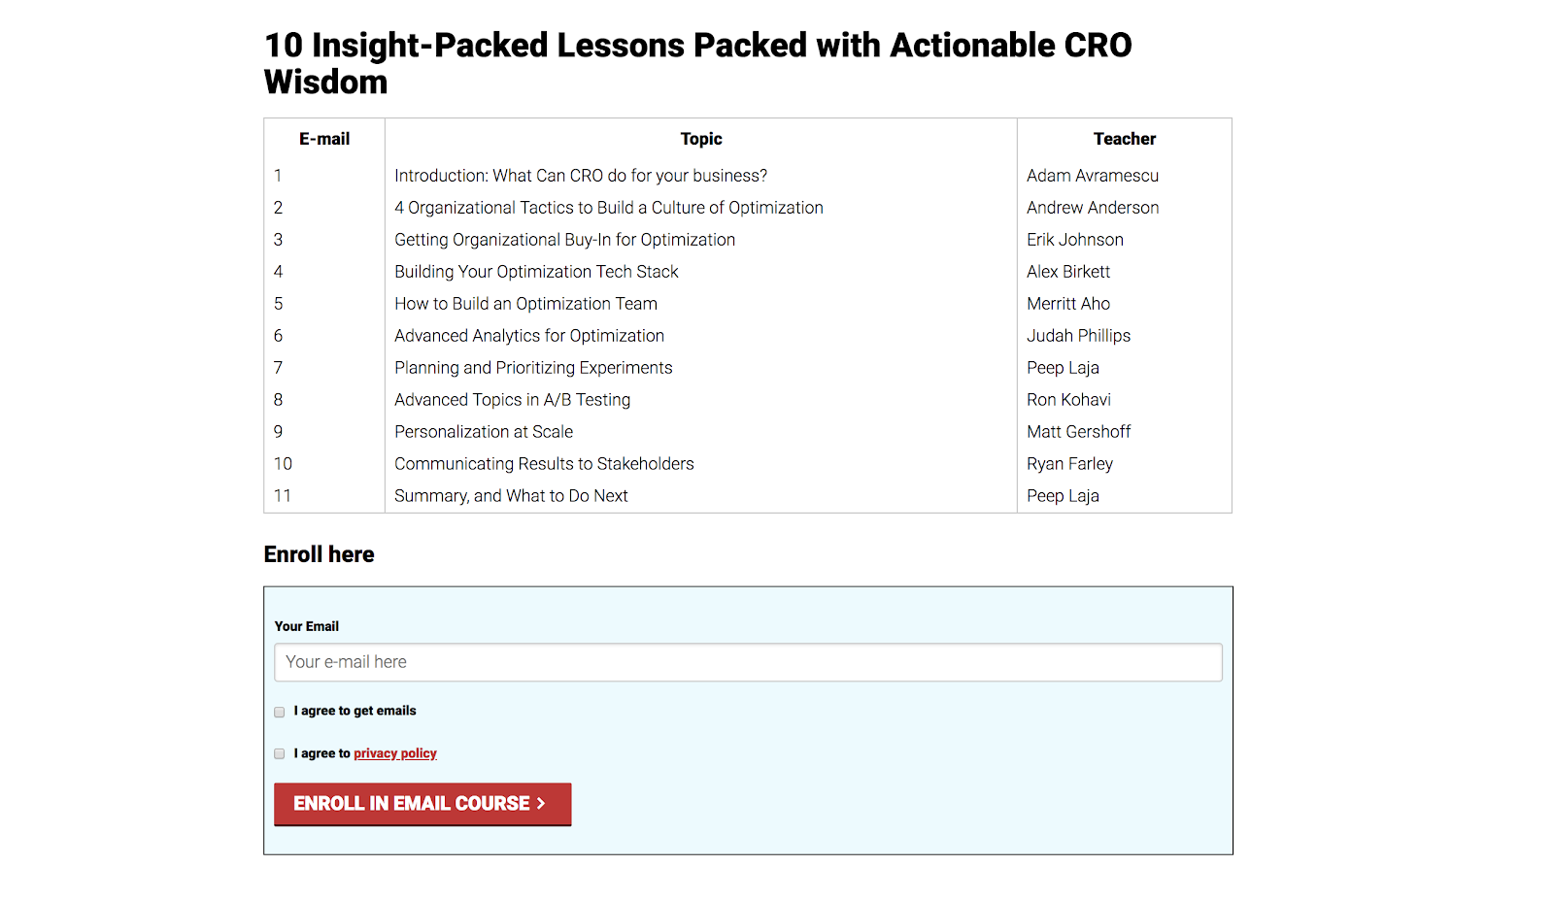This screenshot has width=1554, height=899.
Task: Select 'Personalization at Scale' topic row
Action: pos(483,432)
